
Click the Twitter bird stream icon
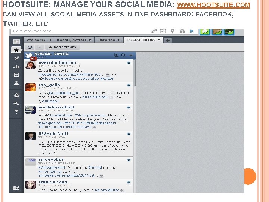[x=29, y=55]
